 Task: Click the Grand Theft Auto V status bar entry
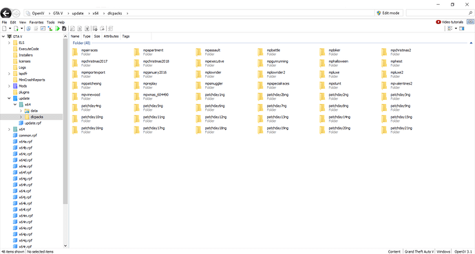coord(419,251)
